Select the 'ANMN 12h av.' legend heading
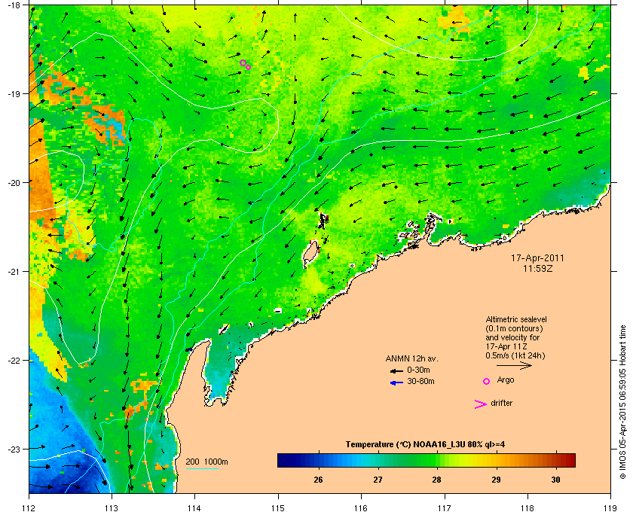 411,358
